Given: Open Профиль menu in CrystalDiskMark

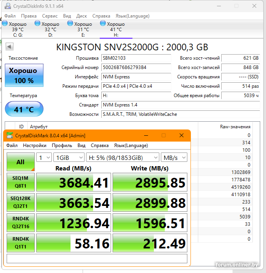Looking at the screenshot, I should (x=62, y=145).
